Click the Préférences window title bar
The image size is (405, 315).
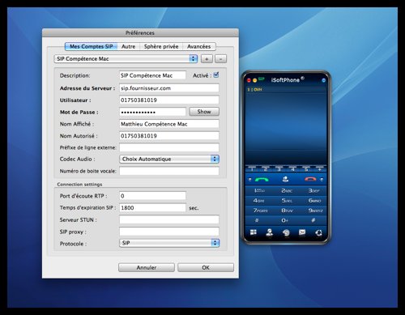tap(140, 32)
